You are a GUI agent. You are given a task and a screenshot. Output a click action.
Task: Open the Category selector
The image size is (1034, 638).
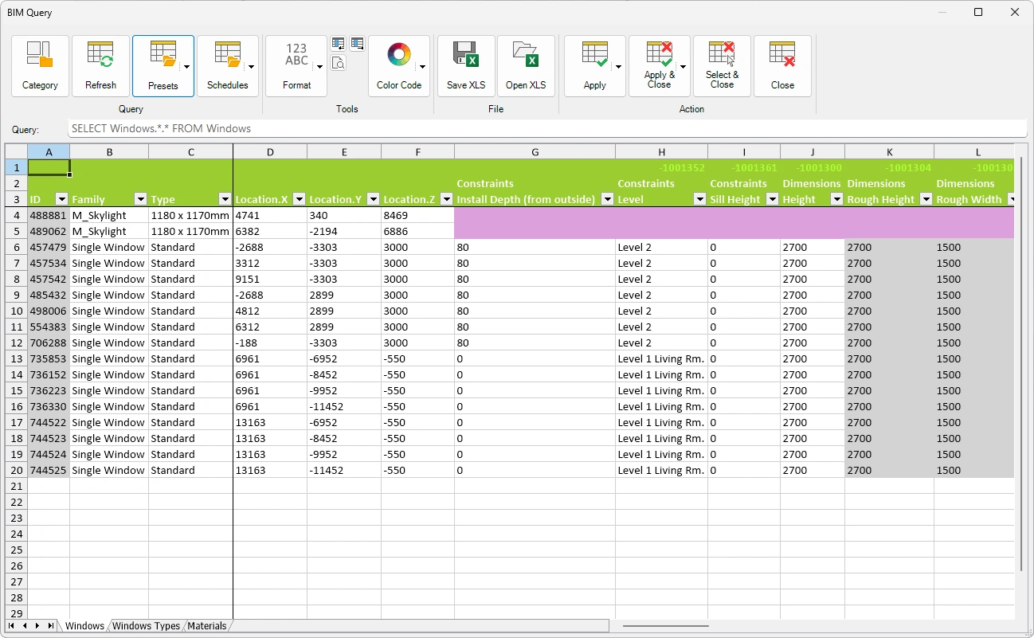(40, 66)
